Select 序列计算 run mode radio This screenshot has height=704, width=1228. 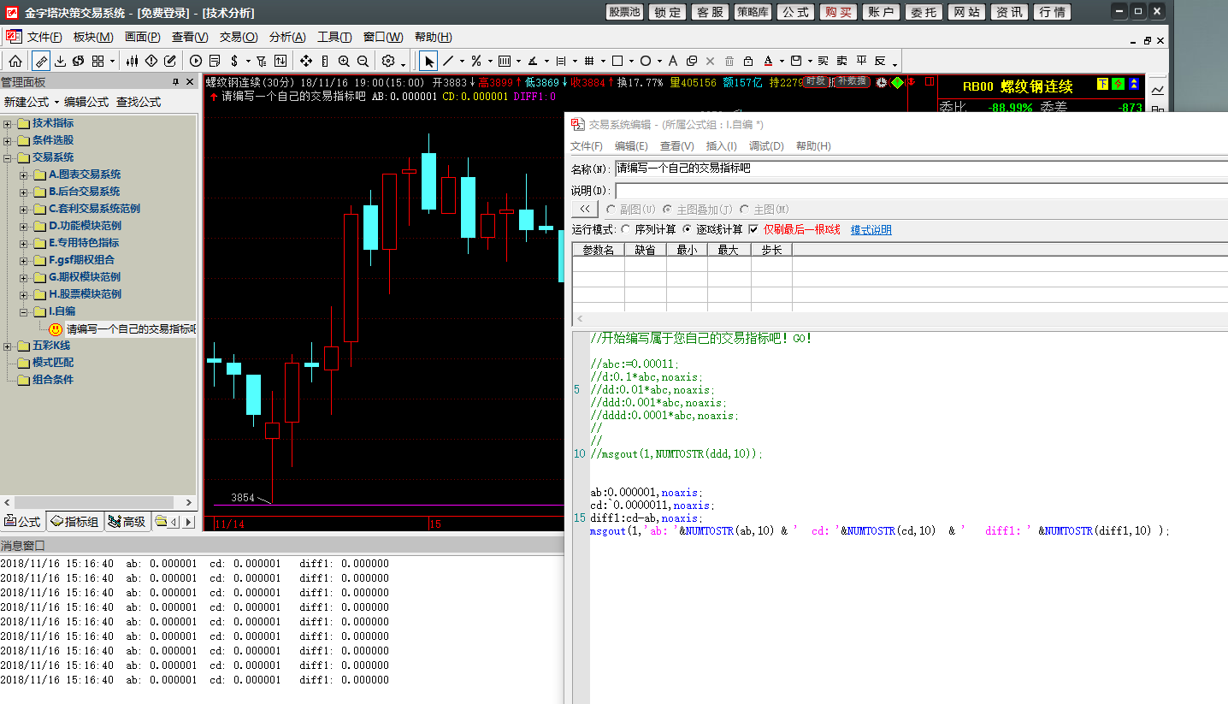627,229
